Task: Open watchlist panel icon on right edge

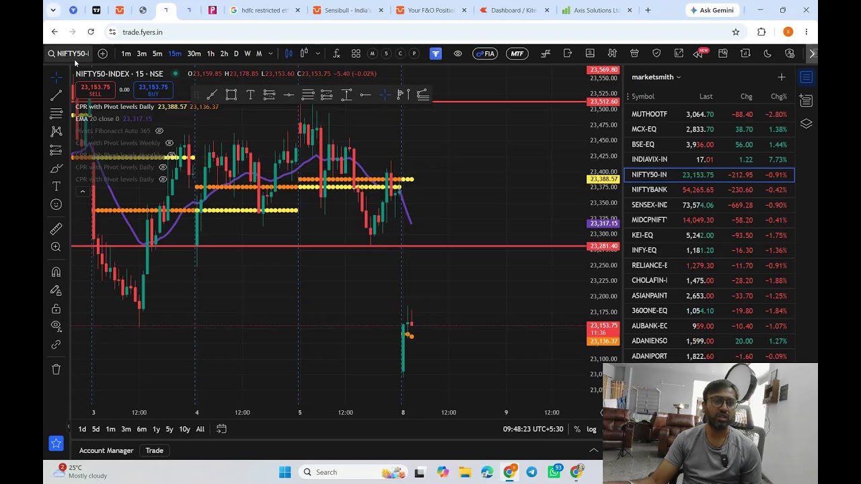Action: tap(806, 78)
